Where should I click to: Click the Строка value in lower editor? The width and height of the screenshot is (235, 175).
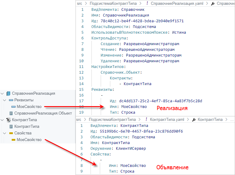pos(127,171)
